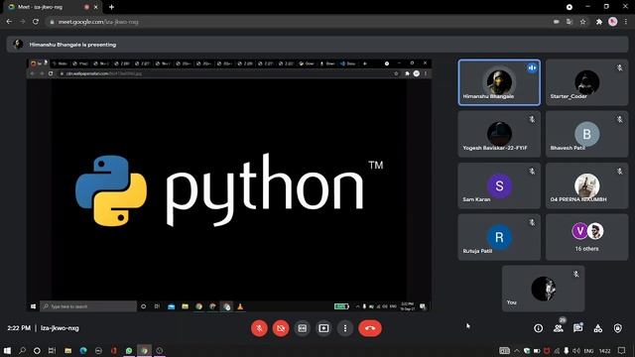Open Windows search from taskbar
Image resolution: width=635 pixels, height=357 pixels.
click(x=22, y=350)
